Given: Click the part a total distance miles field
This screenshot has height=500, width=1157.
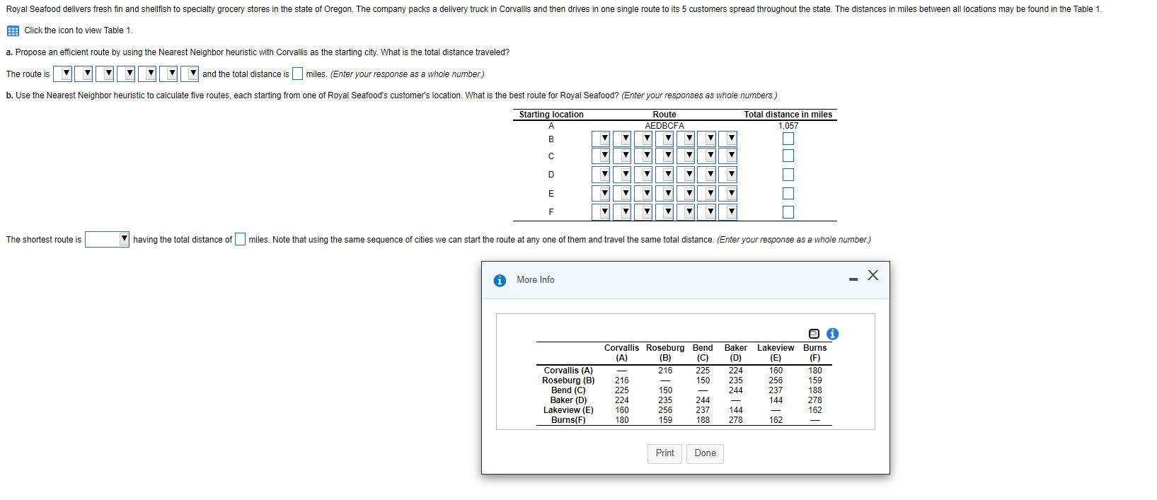Looking at the screenshot, I should click(x=297, y=74).
